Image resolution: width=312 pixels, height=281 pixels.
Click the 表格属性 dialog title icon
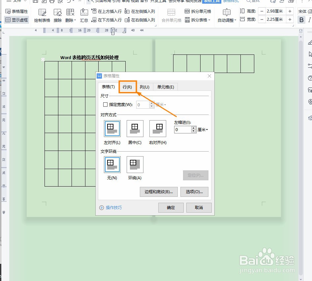99,76
